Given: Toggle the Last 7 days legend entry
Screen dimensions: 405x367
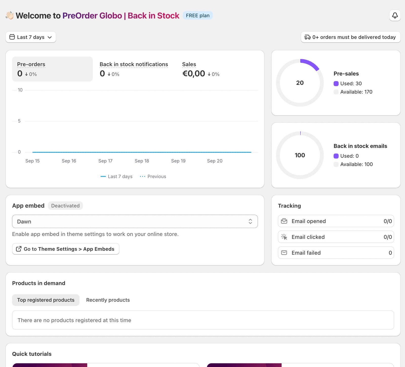Looking at the screenshot, I should (x=116, y=176).
